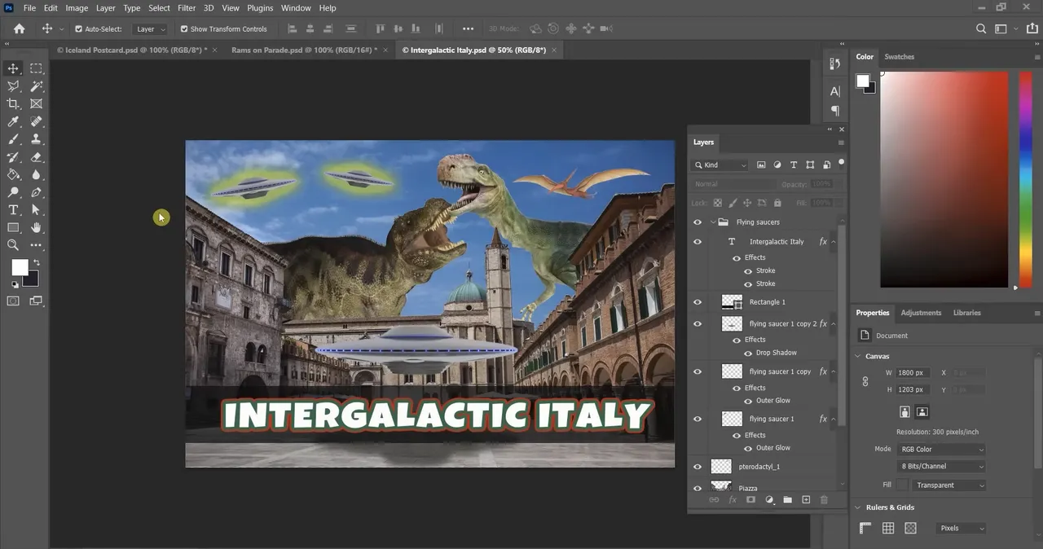
Task: Open the Filter menu
Action: [187, 8]
